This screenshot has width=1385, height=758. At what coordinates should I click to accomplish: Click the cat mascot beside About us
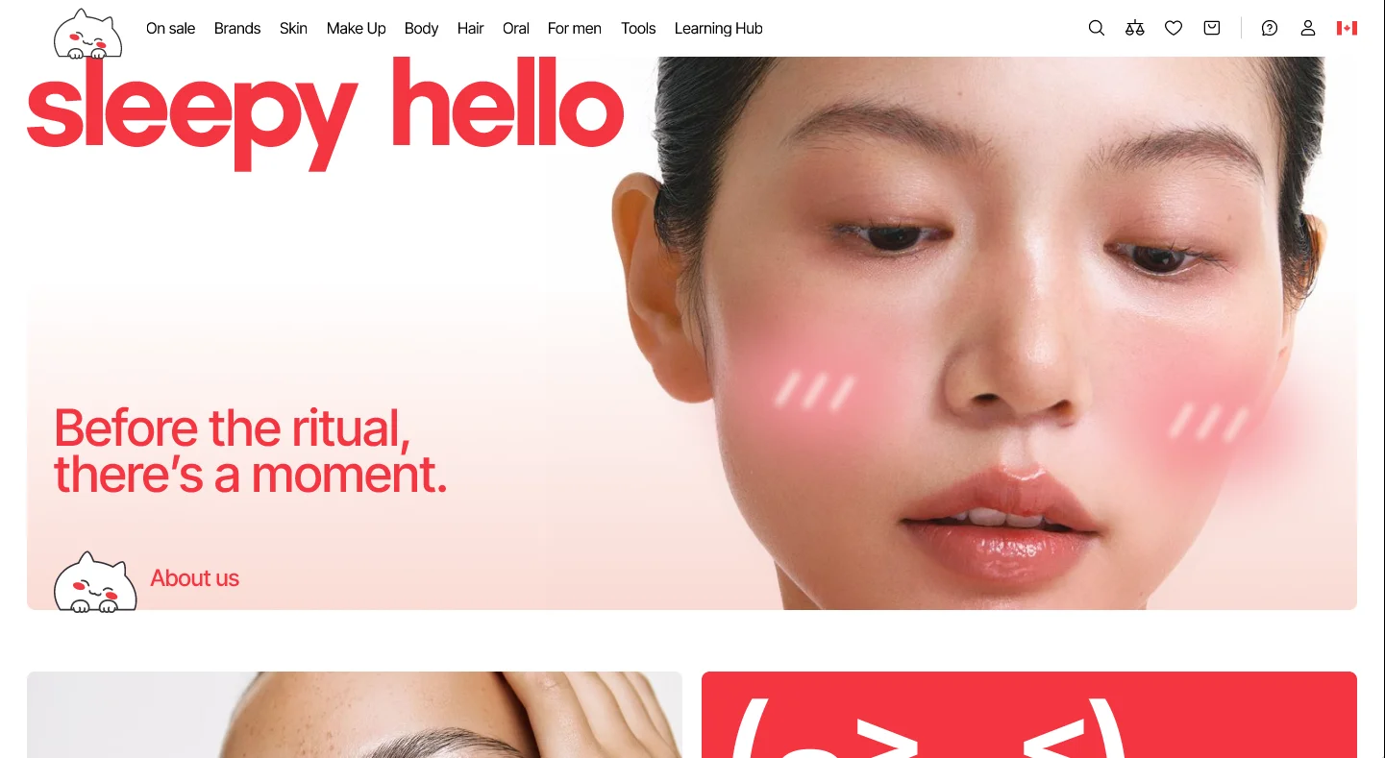click(x=95, y=581)
